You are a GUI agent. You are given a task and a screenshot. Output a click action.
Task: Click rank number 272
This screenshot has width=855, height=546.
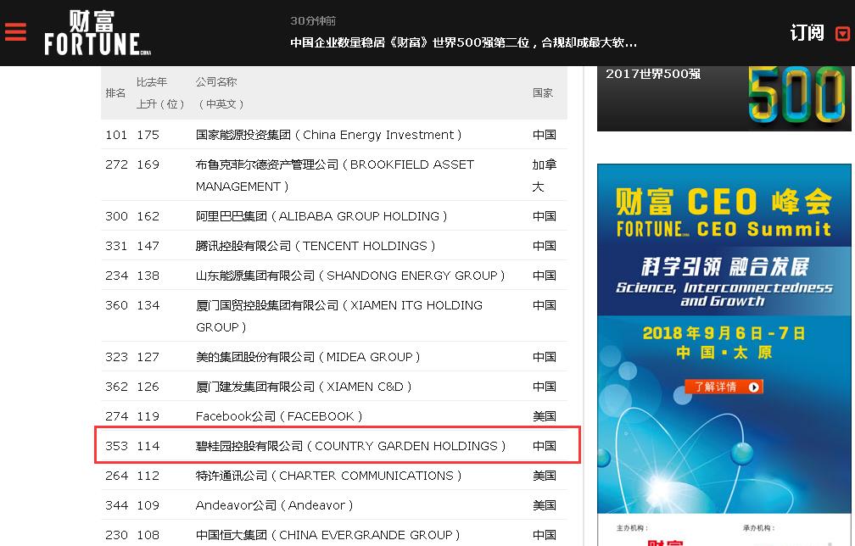point(116,164)
